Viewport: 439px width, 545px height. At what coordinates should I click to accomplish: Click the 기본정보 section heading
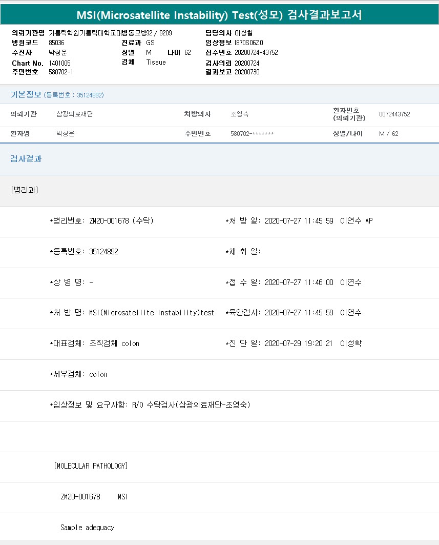tap(26, 94)
